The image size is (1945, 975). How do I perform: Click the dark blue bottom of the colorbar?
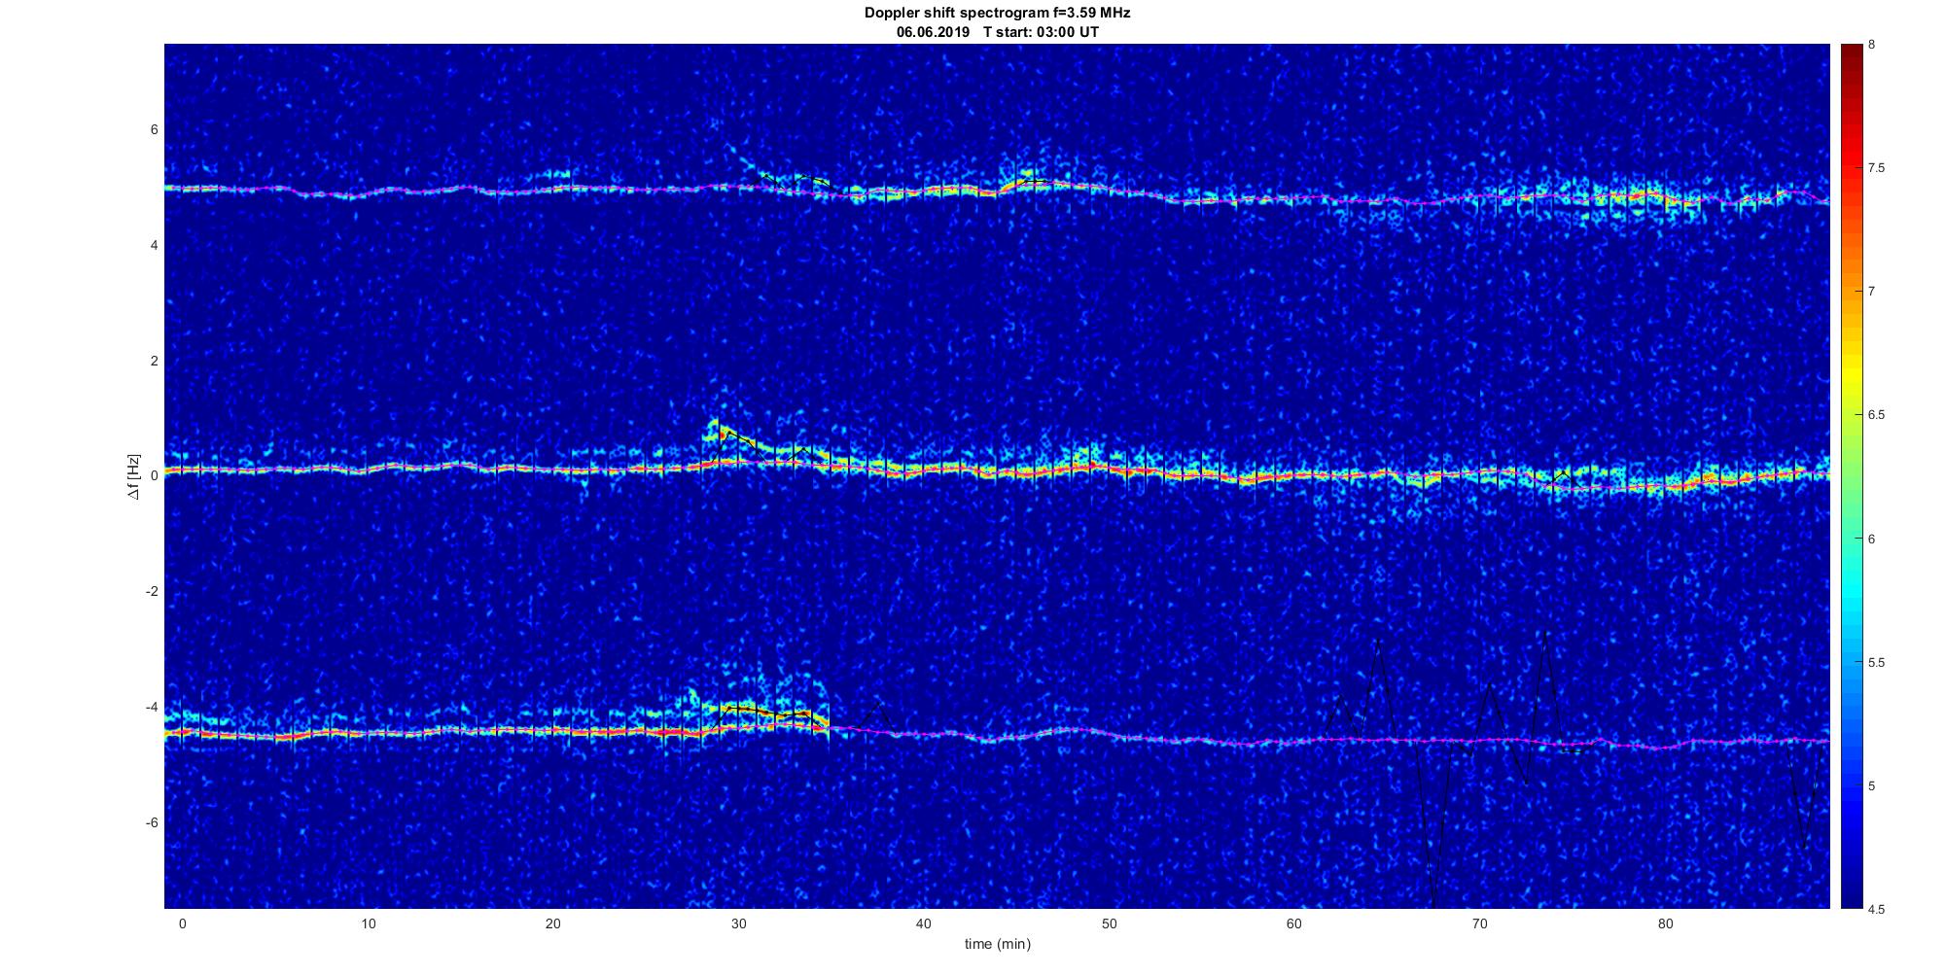pos(1851,894)
